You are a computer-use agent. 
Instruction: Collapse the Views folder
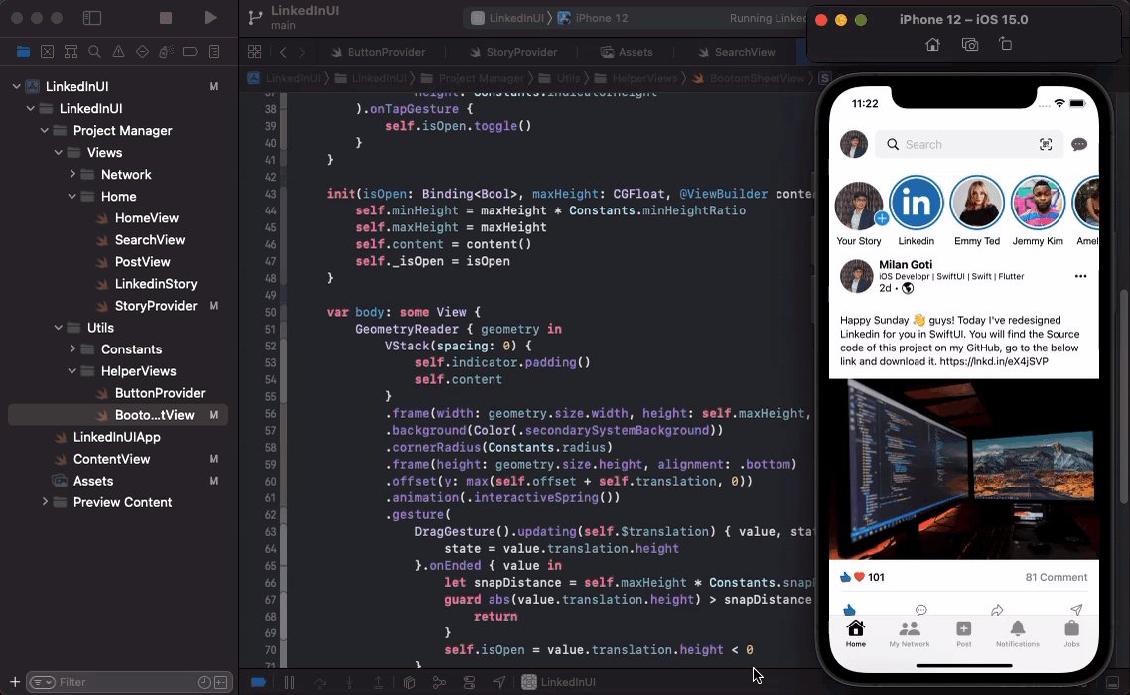pyautogui.click(x=58, y=152)
